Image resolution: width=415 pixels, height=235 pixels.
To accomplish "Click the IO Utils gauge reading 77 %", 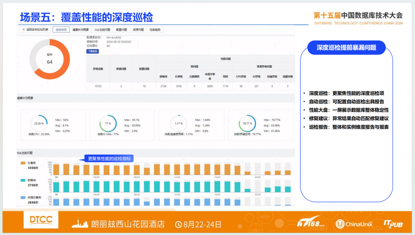I will (108, 123).
